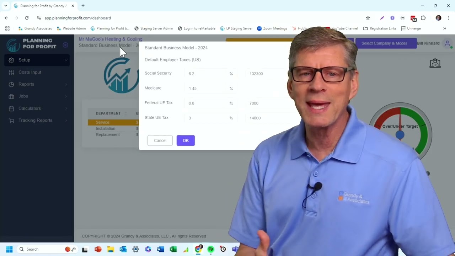455x256 pixels.
Task: Open a new browser tab
Action: pos(83,6)
